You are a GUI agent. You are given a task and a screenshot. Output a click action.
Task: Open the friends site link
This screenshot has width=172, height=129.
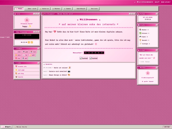click(27, 66)
